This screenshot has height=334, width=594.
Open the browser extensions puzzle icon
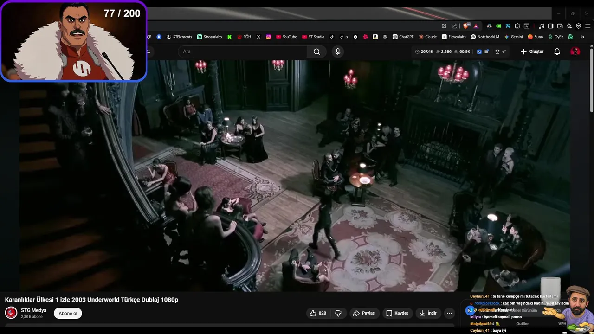coord(517,26)
